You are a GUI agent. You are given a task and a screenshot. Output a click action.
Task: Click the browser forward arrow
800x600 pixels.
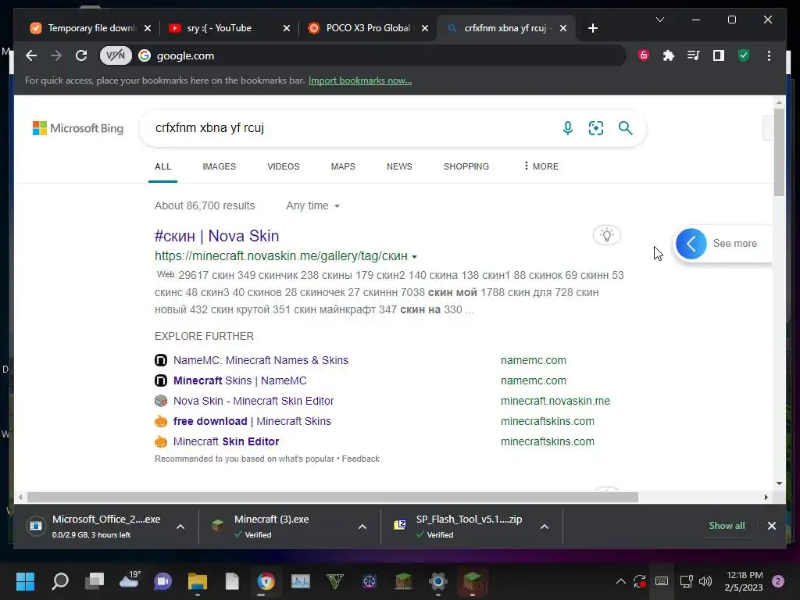[x=56, y=55]
